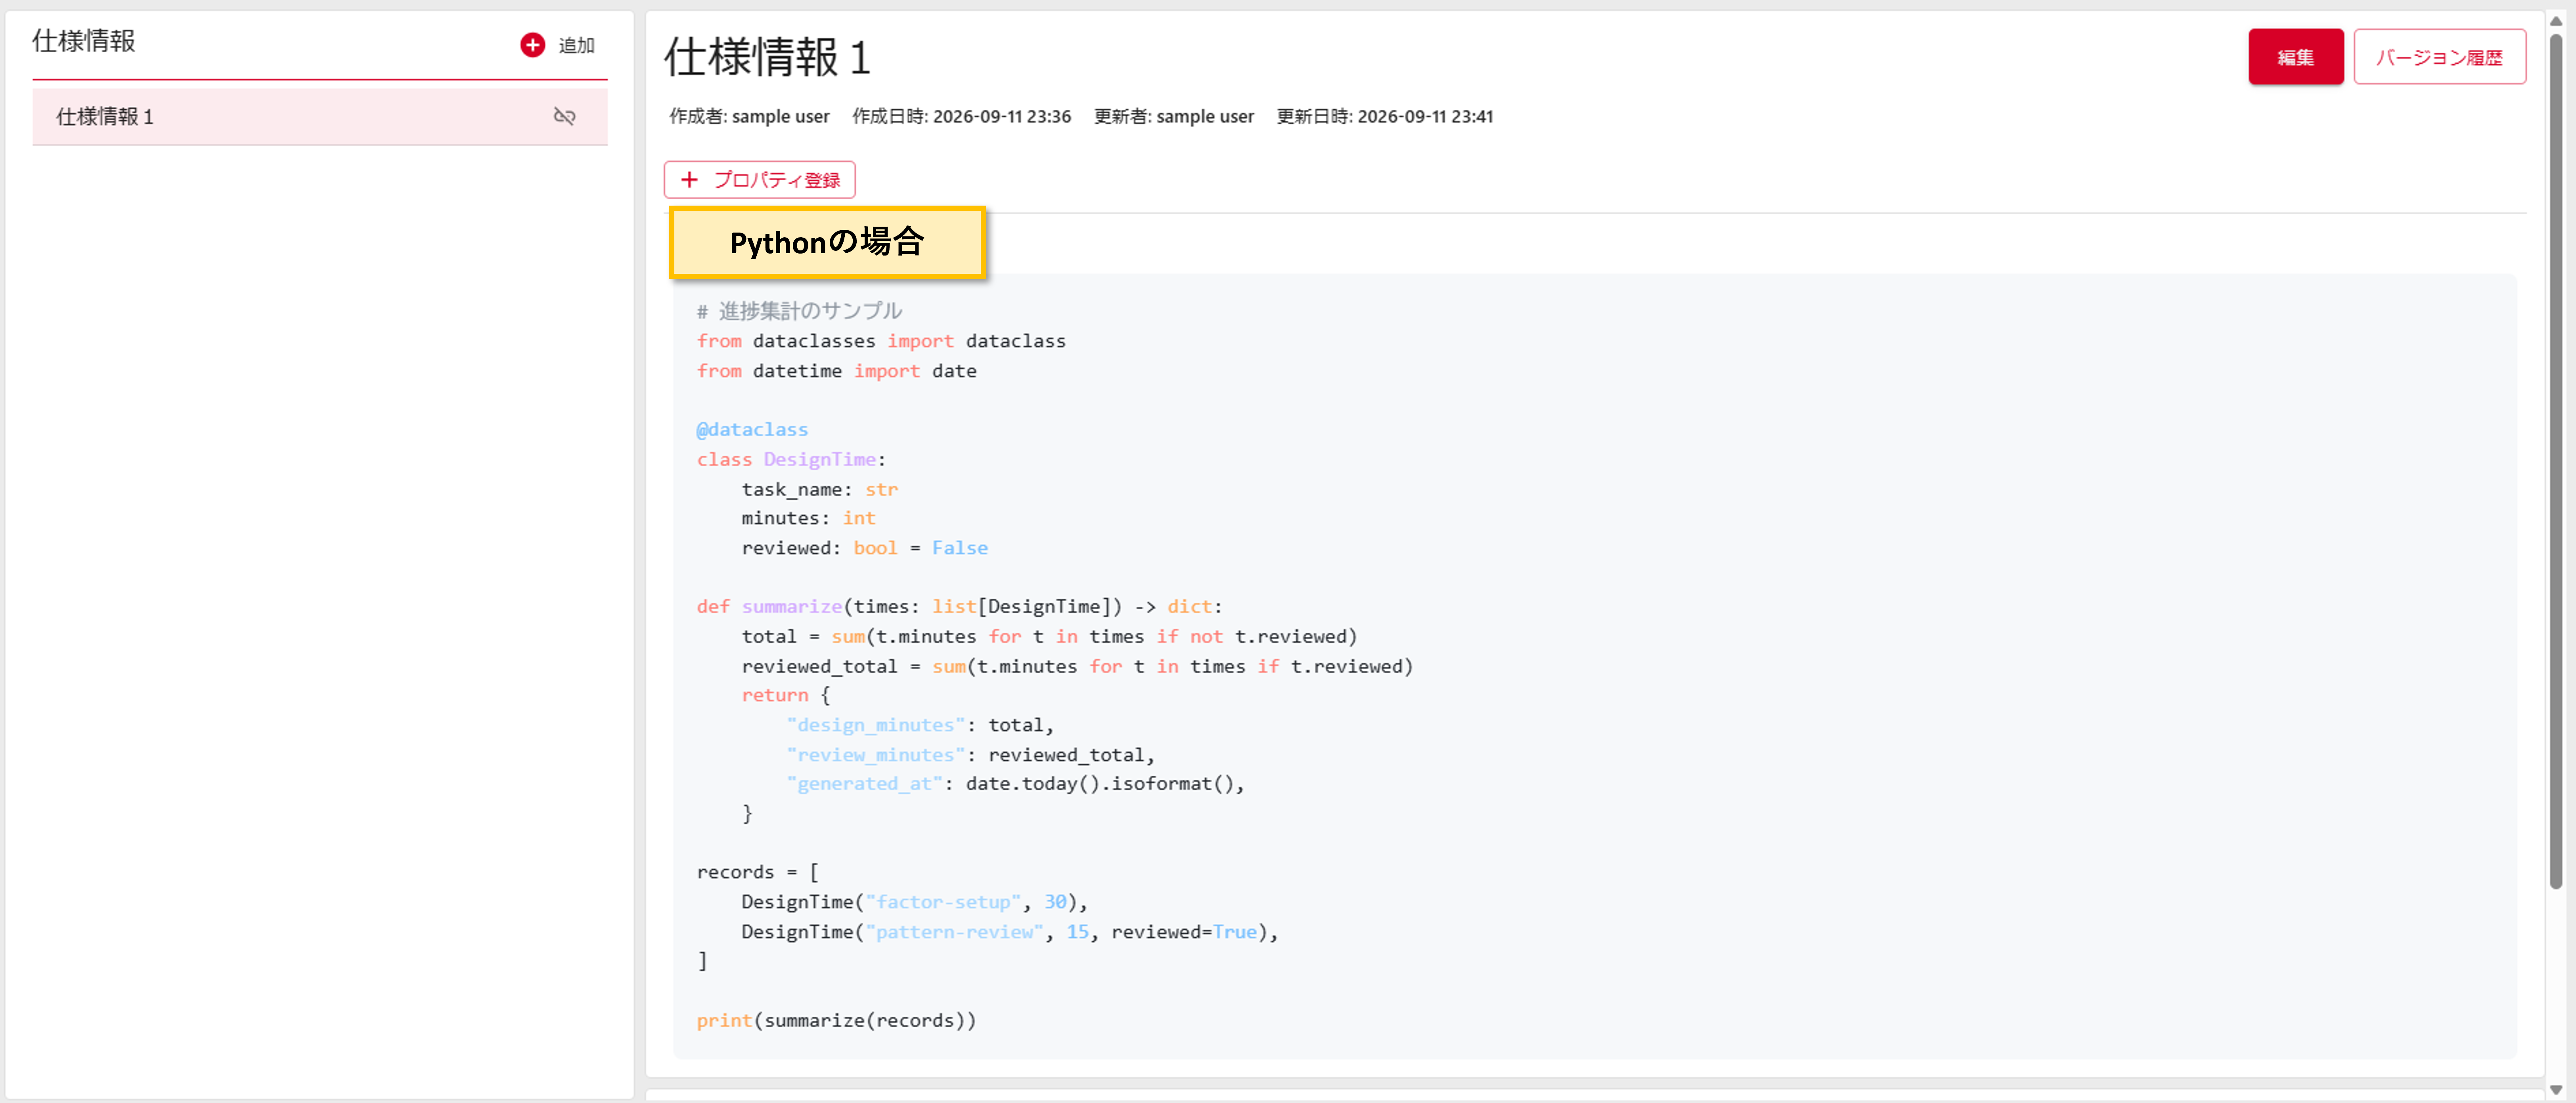This screenshot has width=2576, height=1103.
Task: Click 更新者: sample user text
Action: coord(1173,117)
